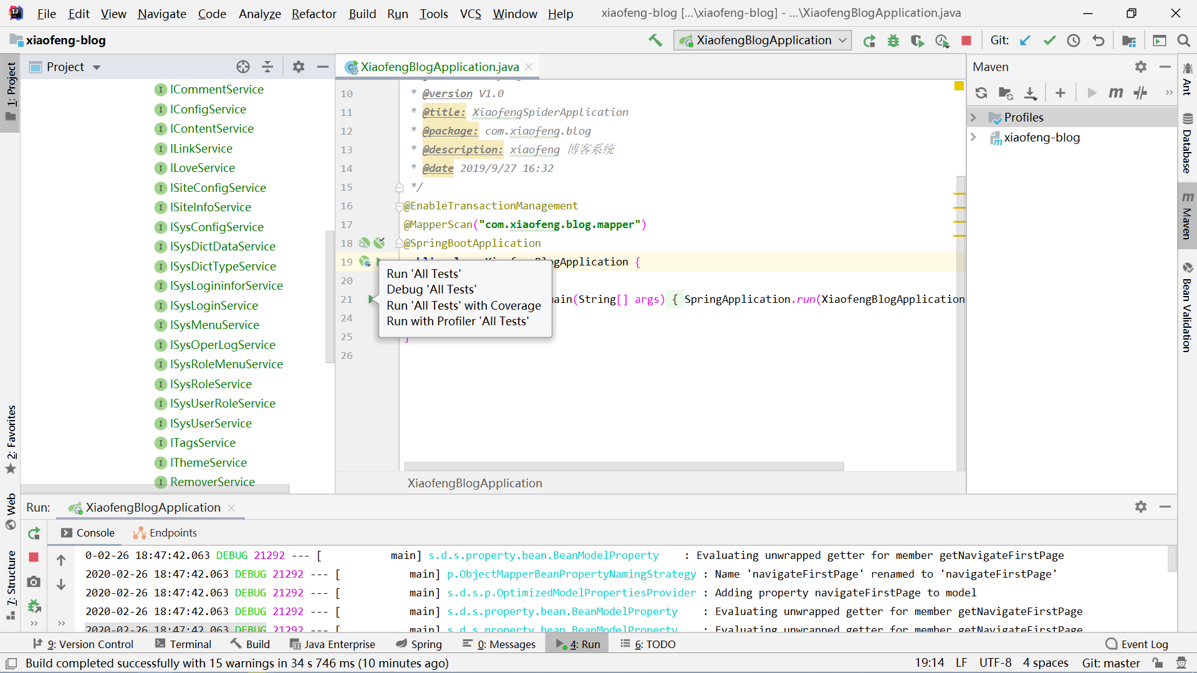Toggle the Bean Validation side panel
The height and width of the screenshot is (673, 1197).
1187,307
